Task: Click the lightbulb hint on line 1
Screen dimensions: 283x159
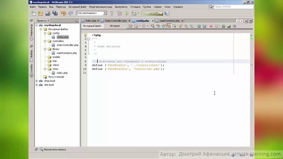Action: (x=85, y=35)
